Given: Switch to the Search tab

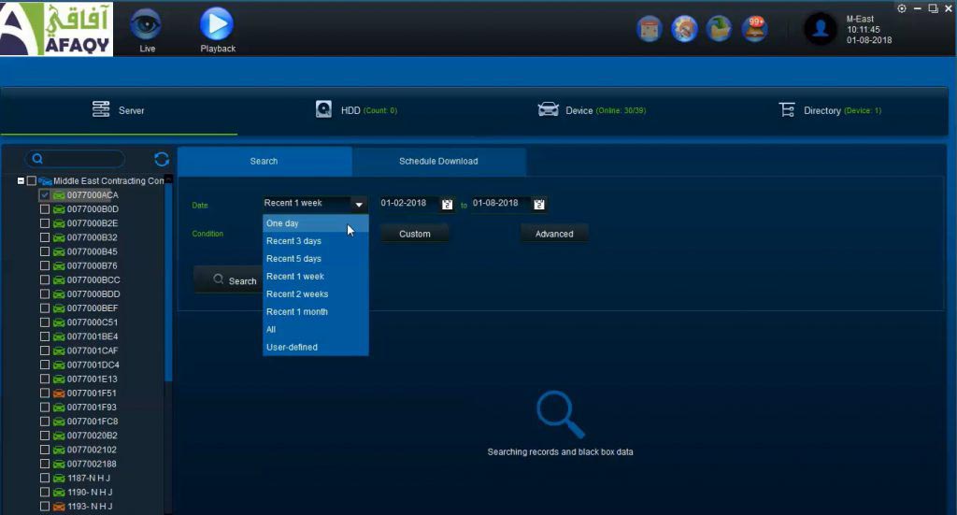Looking at the screenshot, I should point(264,161).
